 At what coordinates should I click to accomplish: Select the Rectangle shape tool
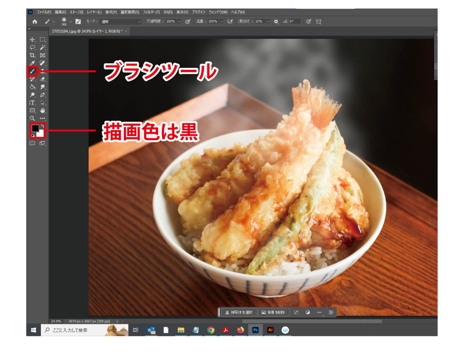coord(32,110)
